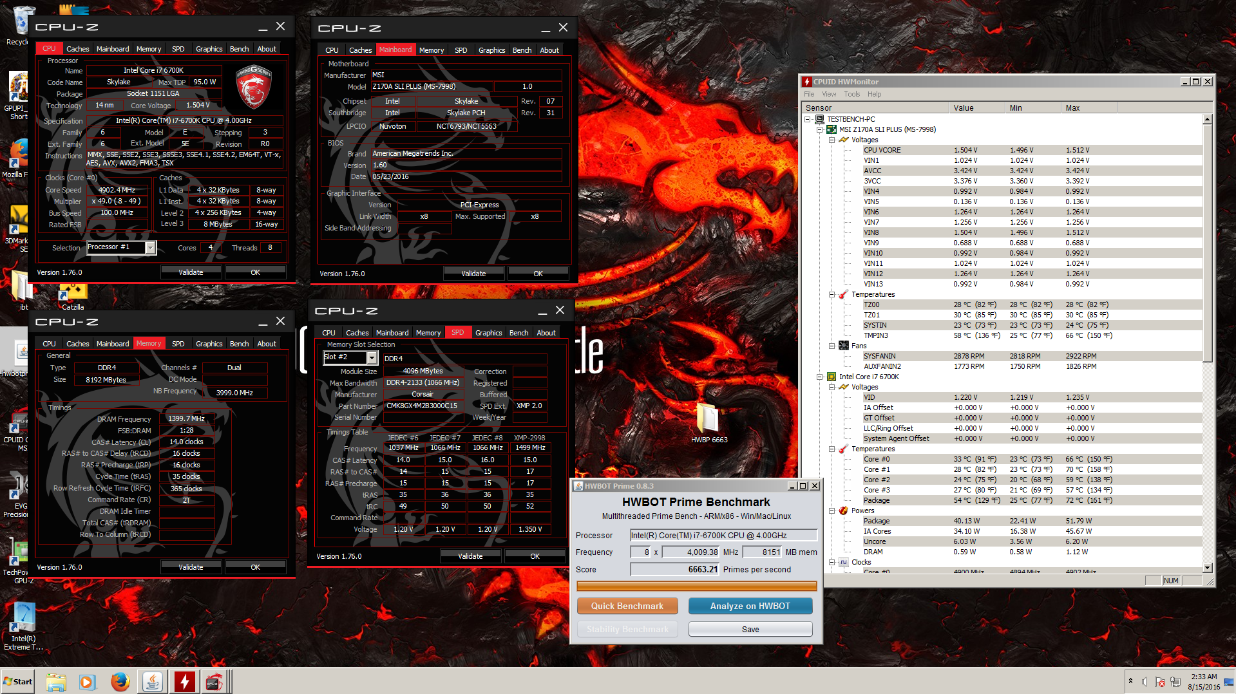This screenshot has width=1236, height=694.
Task: Click the Powers flame icon in HWMonitor
Action: pyautogui.click(x=844, y=511)
